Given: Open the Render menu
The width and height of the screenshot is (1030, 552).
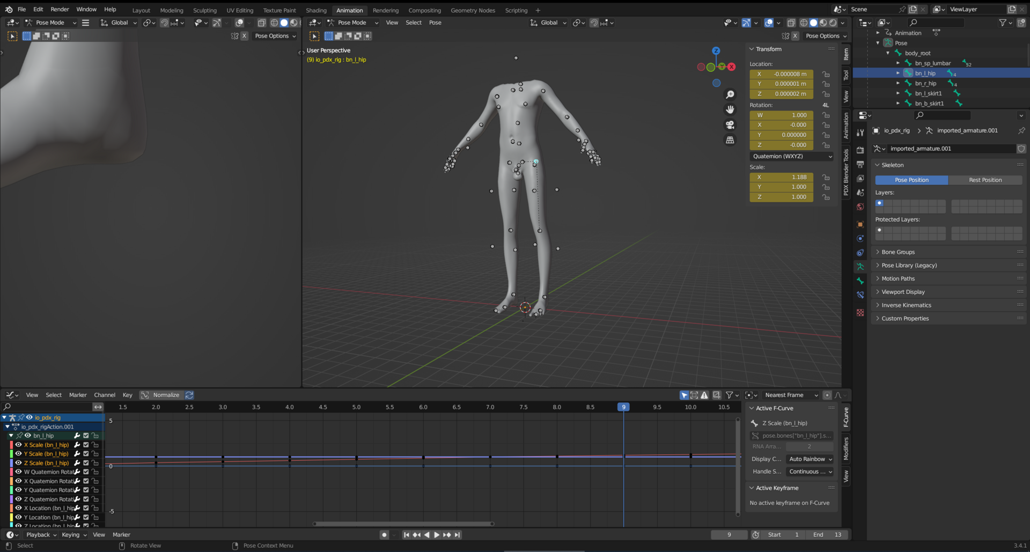Looking at the screenshot, I should pos(60,9).
